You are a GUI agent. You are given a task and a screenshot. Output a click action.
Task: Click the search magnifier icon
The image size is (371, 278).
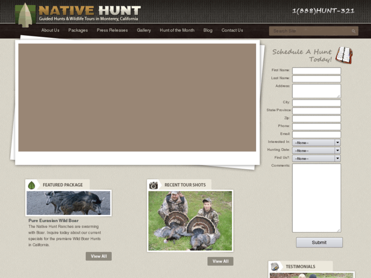tap(353, 31)
